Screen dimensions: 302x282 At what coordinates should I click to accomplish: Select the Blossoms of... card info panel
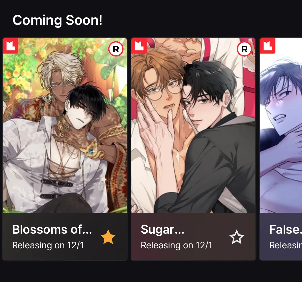(65, 236)
